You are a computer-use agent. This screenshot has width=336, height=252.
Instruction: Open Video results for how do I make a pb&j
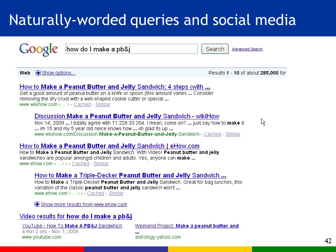tap(76, 216)
